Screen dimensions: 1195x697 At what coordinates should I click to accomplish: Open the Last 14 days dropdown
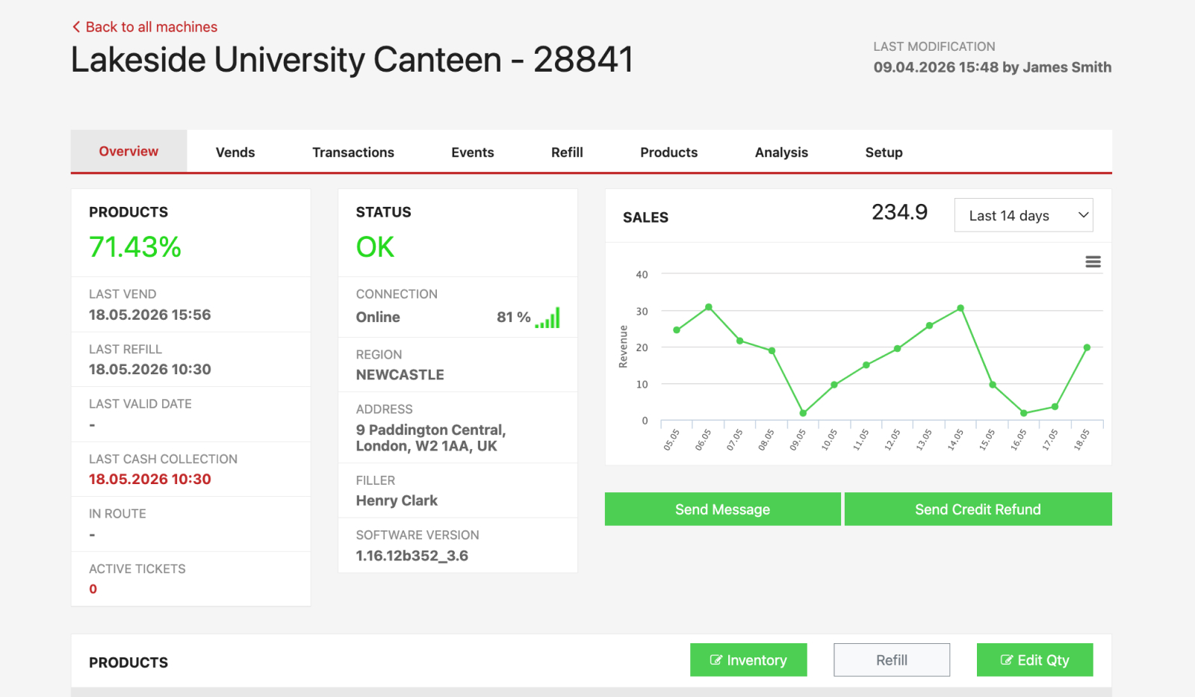pyautogui.click(x=1023, y=215)
